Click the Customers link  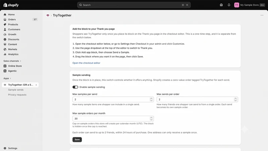[x=14, y=30]
